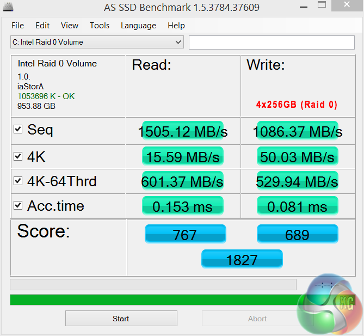The image size is (364, 336).
Task: Click the AS SSD app icon in title bar
Action: tap(8, 7)
